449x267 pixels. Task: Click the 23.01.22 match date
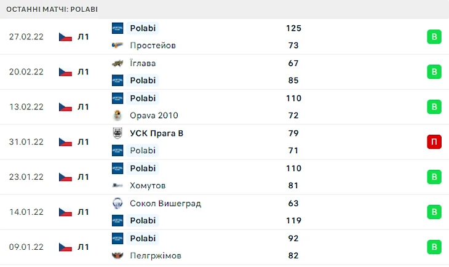(26, 177)
